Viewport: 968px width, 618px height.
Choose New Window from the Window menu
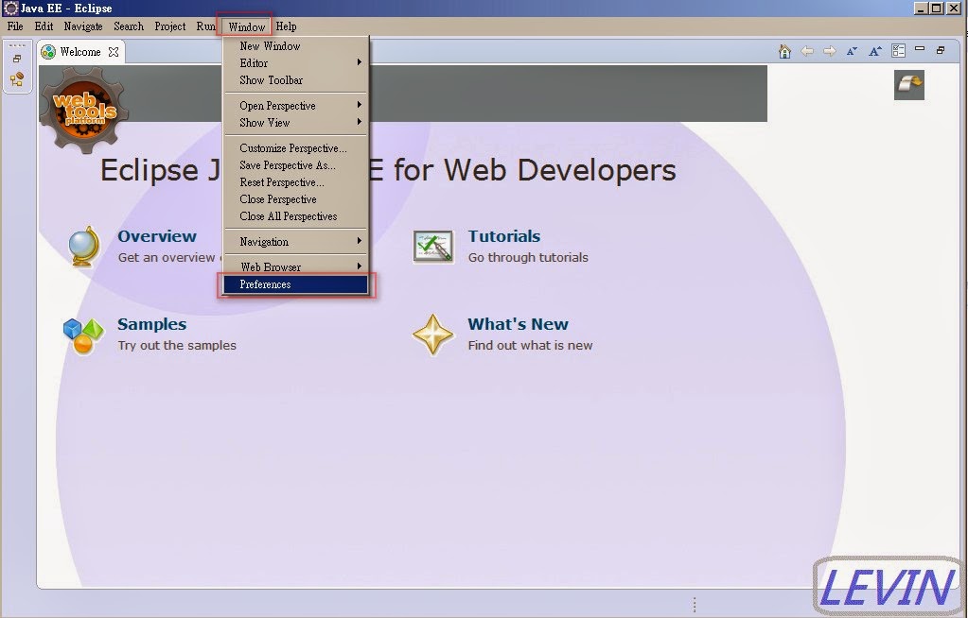point(296,46)
